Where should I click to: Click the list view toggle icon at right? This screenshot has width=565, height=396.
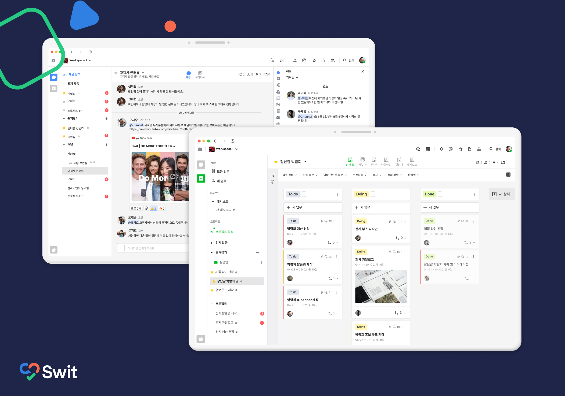tap(508, 175)
